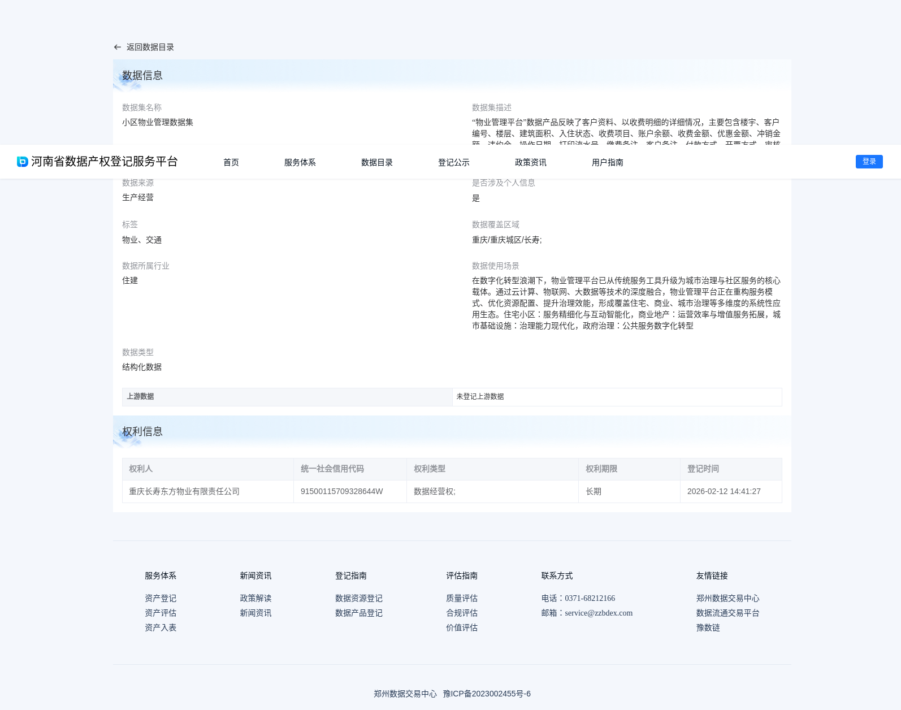Open footer link 数据资源登记
This screenshot has width=901, height=710.
point(359,598)
